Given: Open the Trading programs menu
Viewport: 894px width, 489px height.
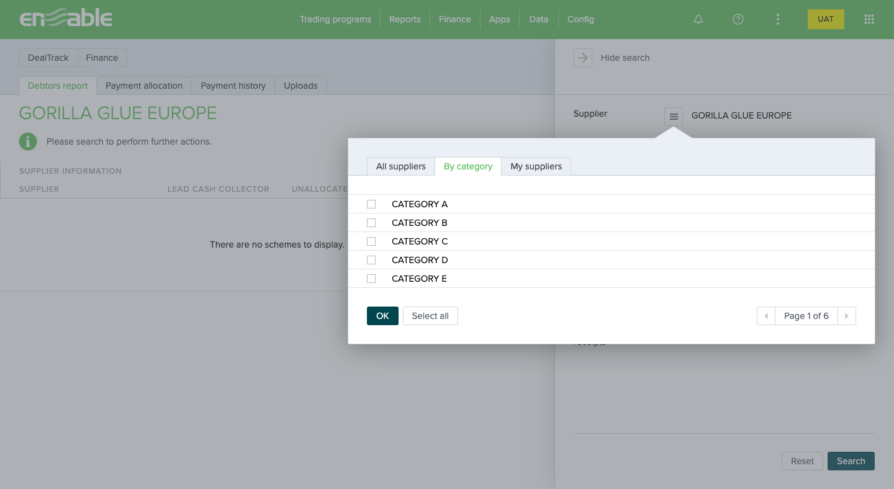Looking at the screenshot, I should pos(335,19).
